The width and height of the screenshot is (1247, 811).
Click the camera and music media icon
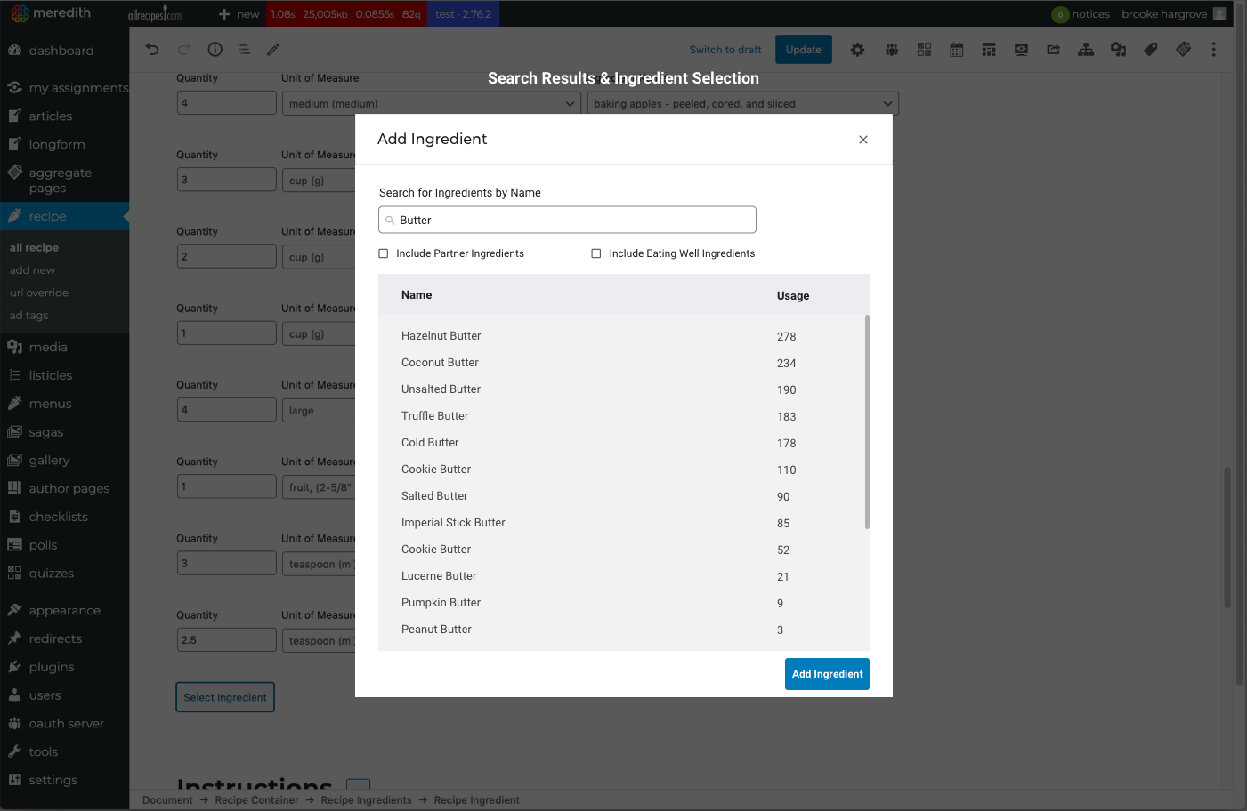click(x=1119, y=50)
